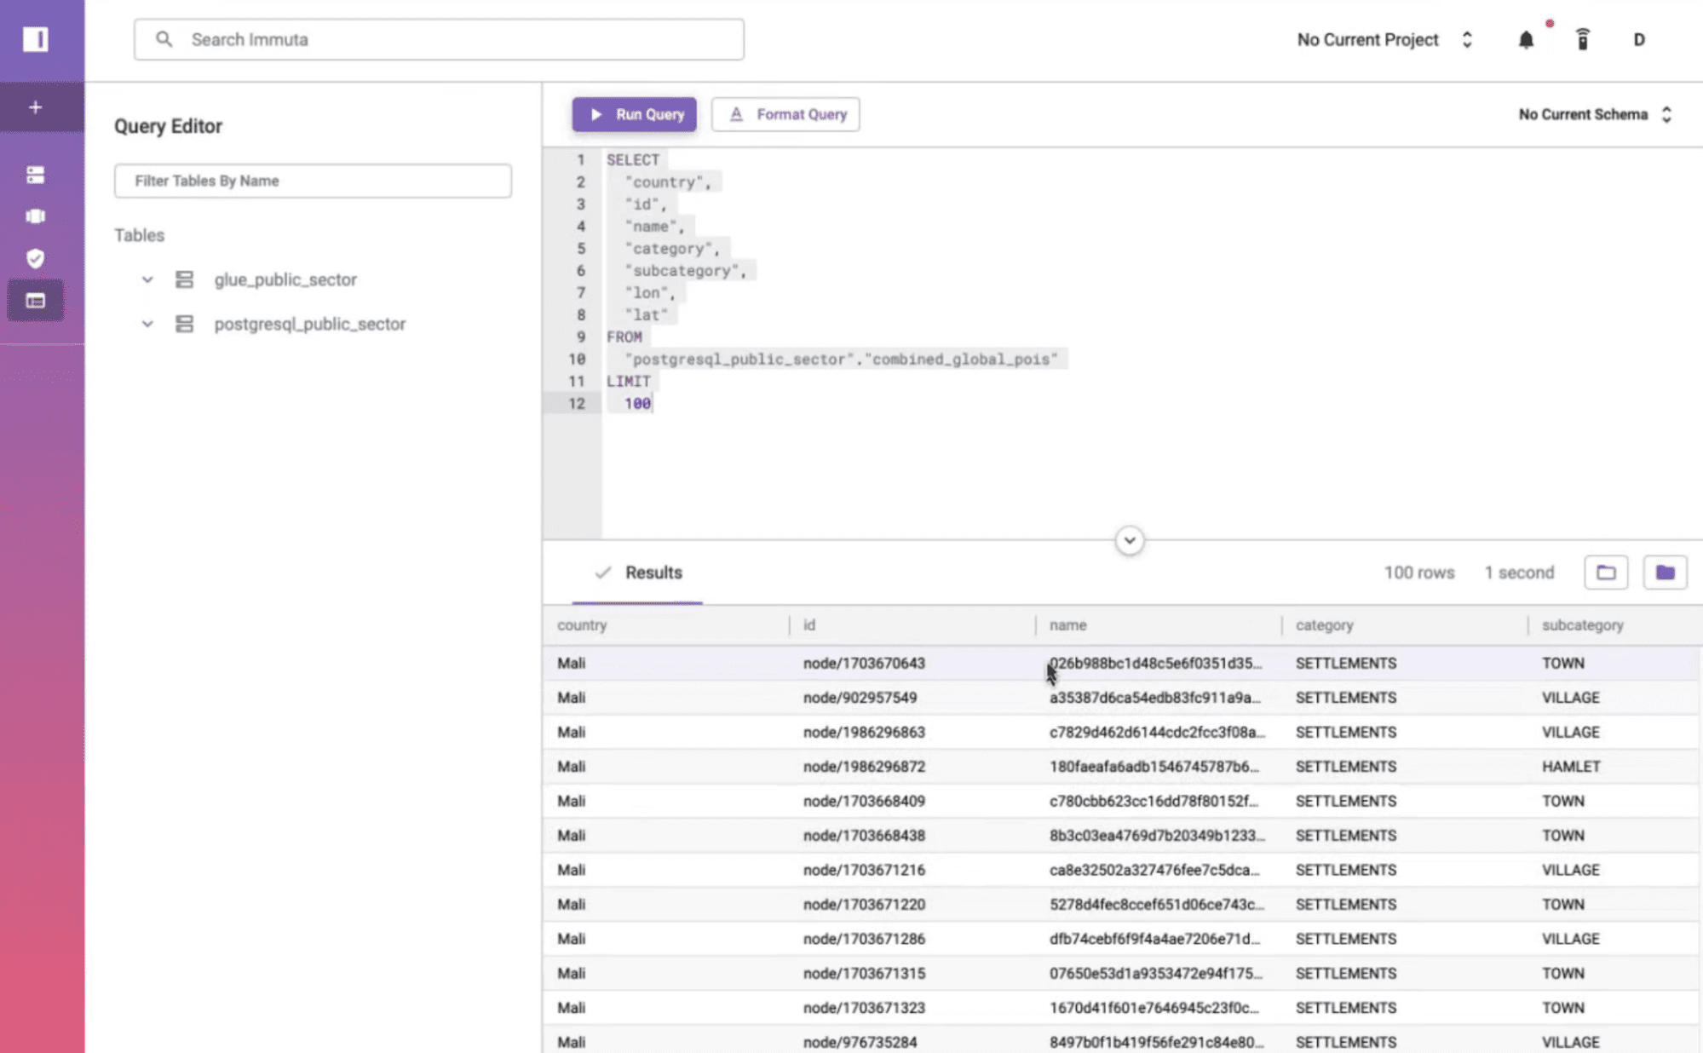Click the Run Query button
The width and height of the screenshot is (1703, 1053).
[634, 114]
